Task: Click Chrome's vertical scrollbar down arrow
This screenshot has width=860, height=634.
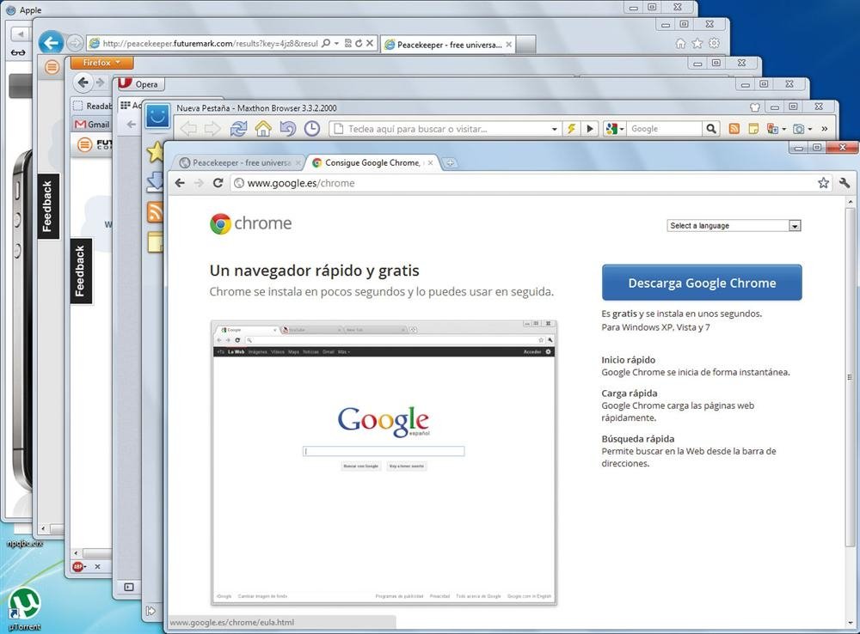Action: [851, 623]
